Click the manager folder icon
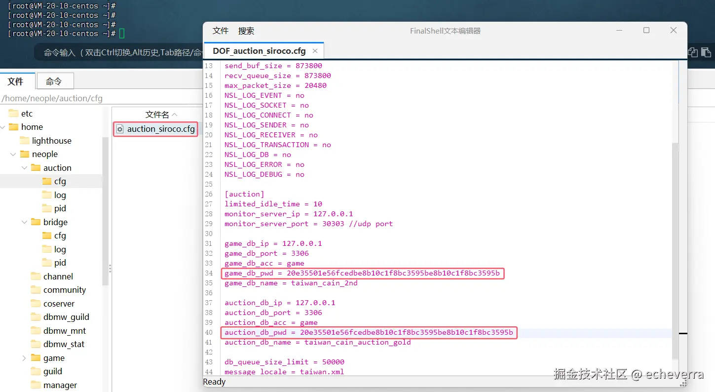 tap(36, 385)
